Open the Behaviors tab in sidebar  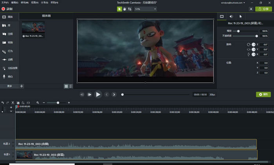click(x=9, y=51)
